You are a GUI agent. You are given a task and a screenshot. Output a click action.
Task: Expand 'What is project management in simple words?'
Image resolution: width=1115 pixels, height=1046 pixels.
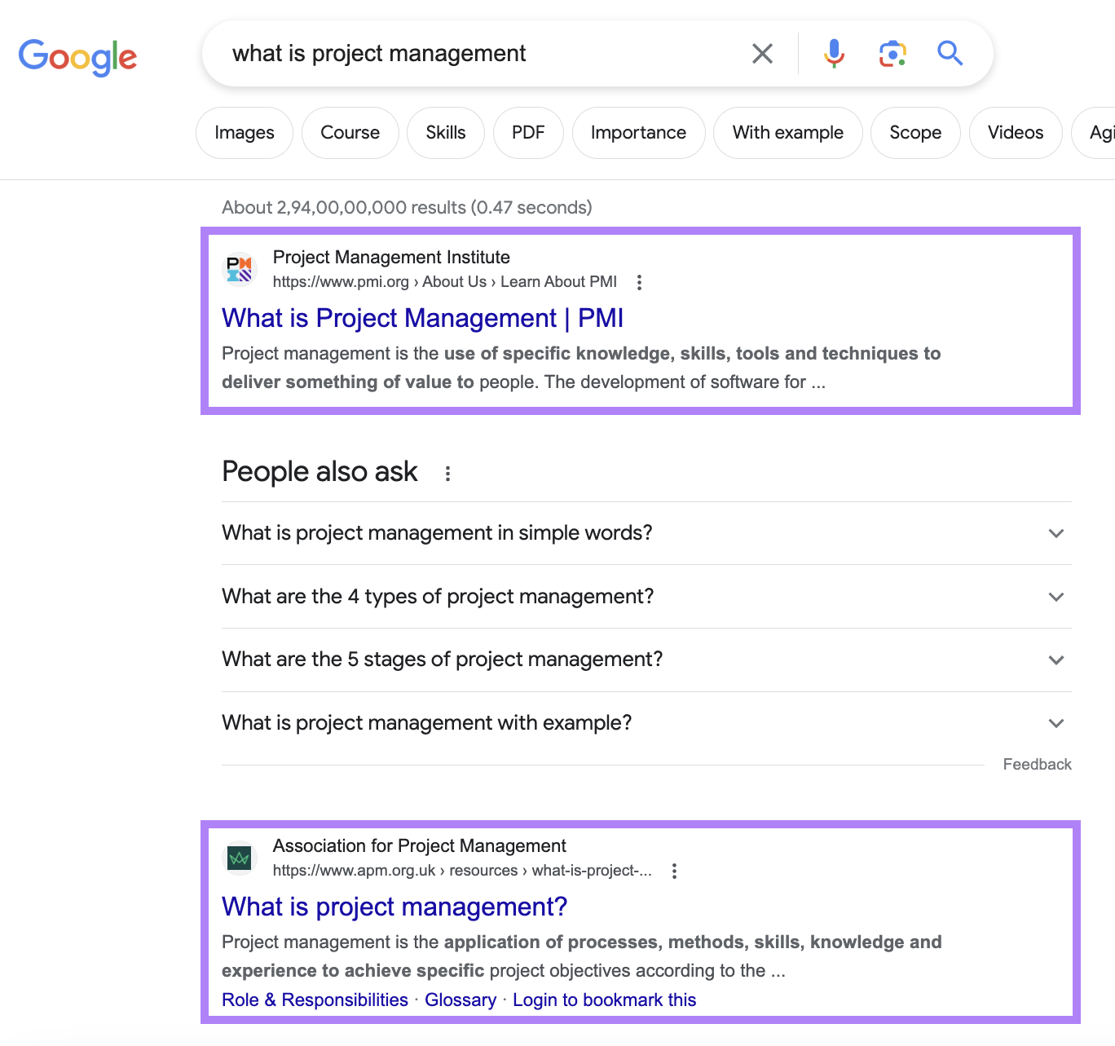pyautogui.click(x=1056, y=533)
